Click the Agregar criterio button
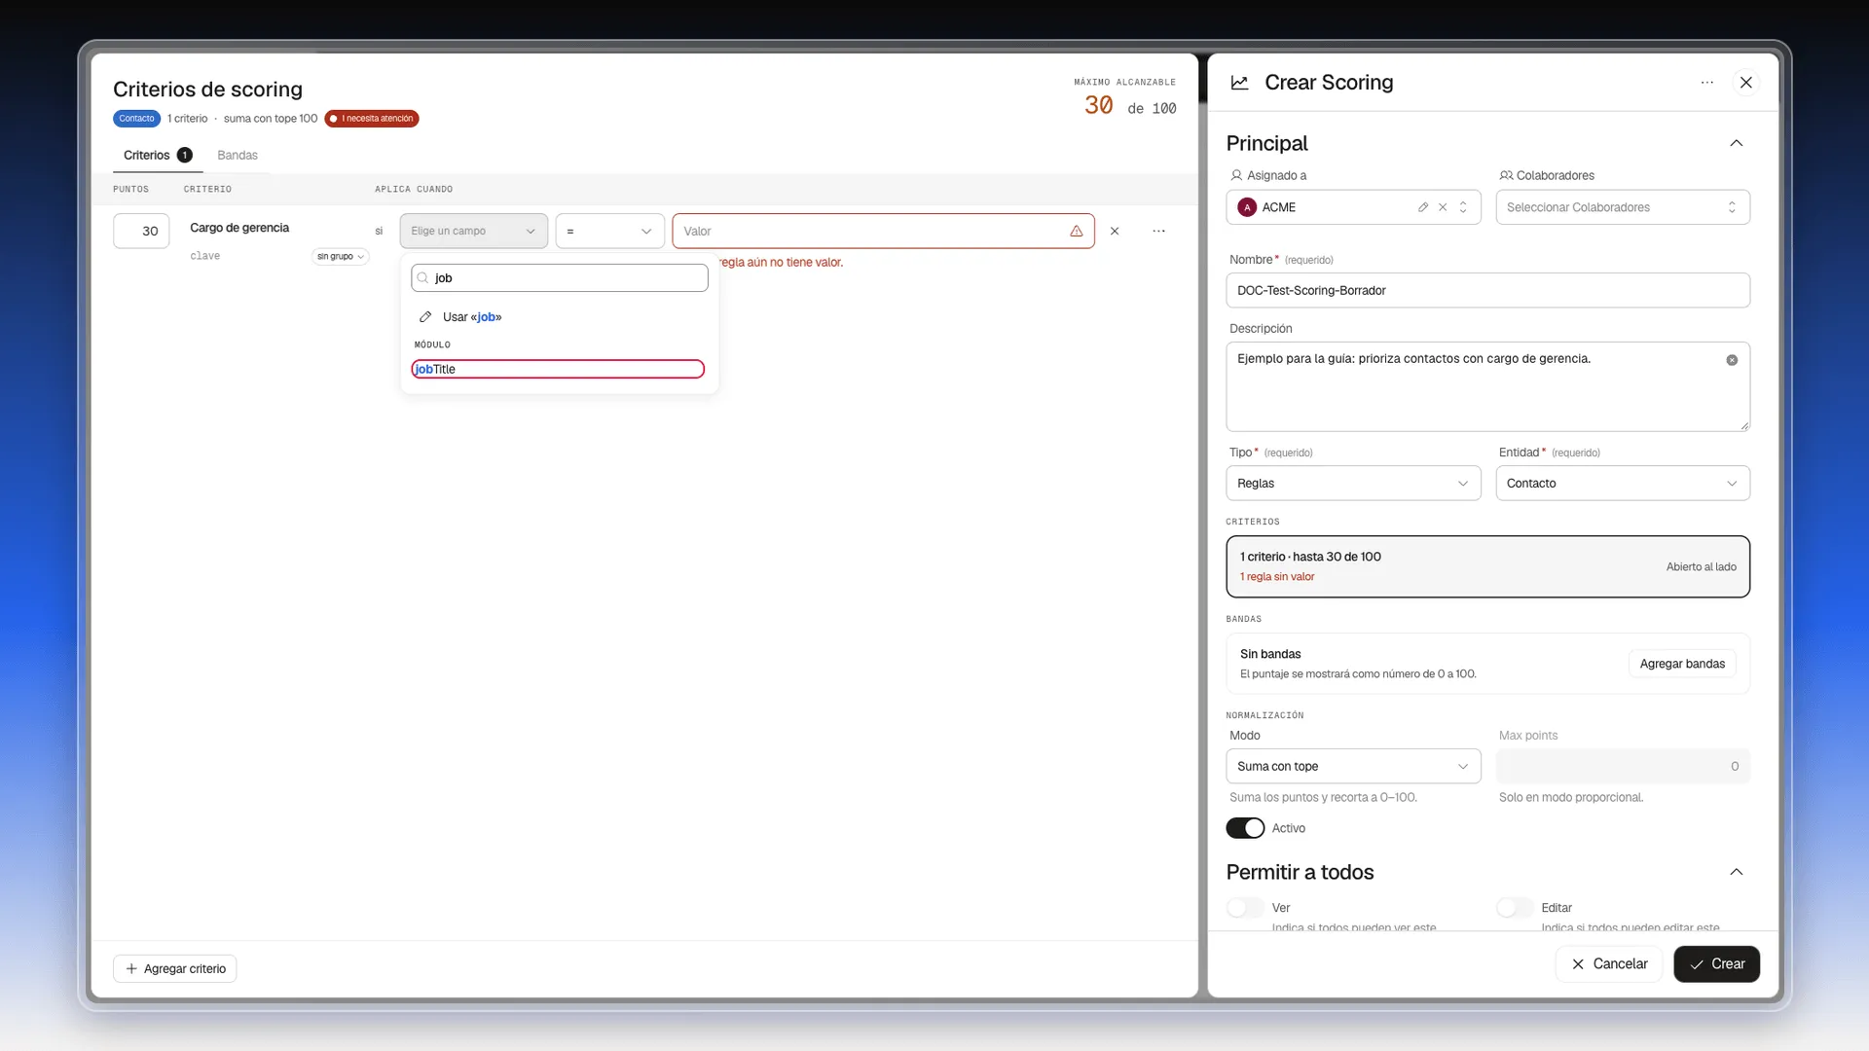Image resolution: width=1869 pixels, height=1051 pixels. click(175, 969)
